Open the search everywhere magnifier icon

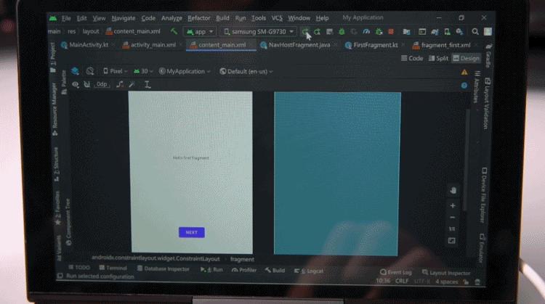[475, 32]
